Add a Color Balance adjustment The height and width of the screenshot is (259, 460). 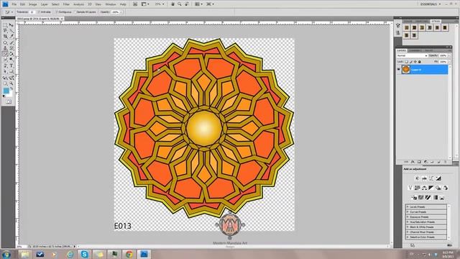(x=424, y=188)
